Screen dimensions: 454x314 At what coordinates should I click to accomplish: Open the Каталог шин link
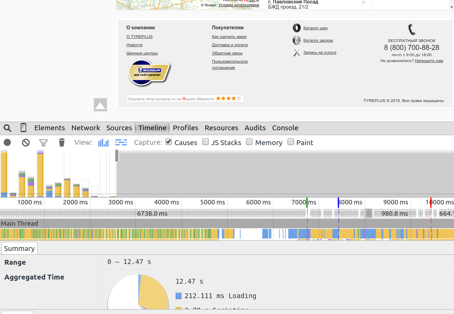315,28
